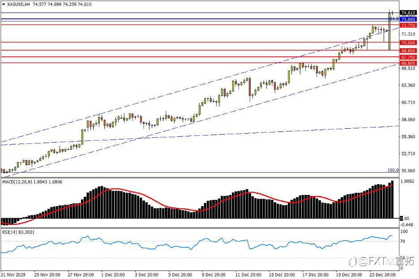The height and width of the screenshot is (279, 419).
Task: Click the 15 Dec 20:00 date label
Action: pos(282,275)
